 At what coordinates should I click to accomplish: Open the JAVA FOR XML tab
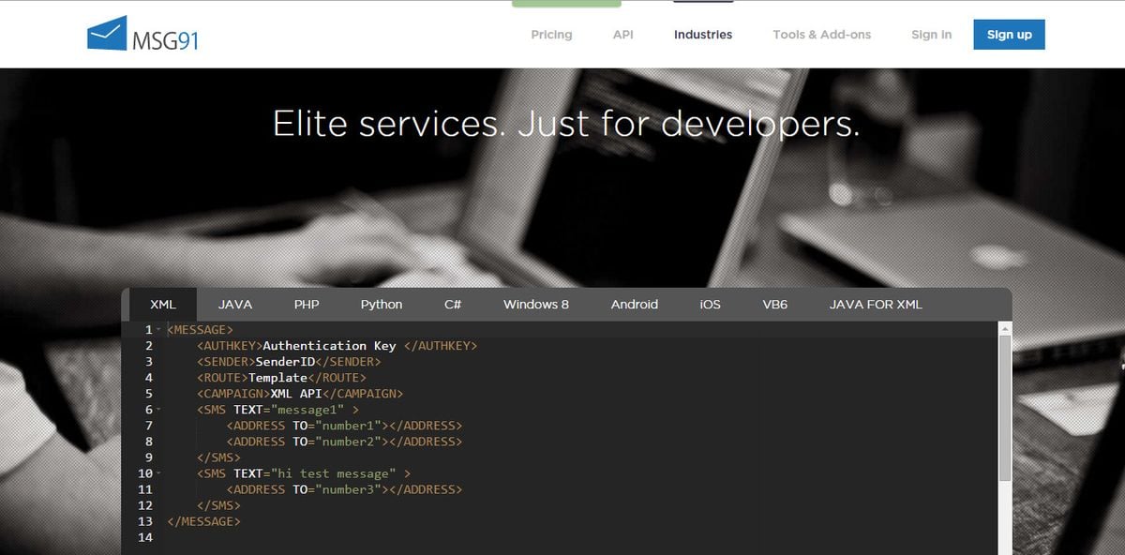tap(876, 304)
